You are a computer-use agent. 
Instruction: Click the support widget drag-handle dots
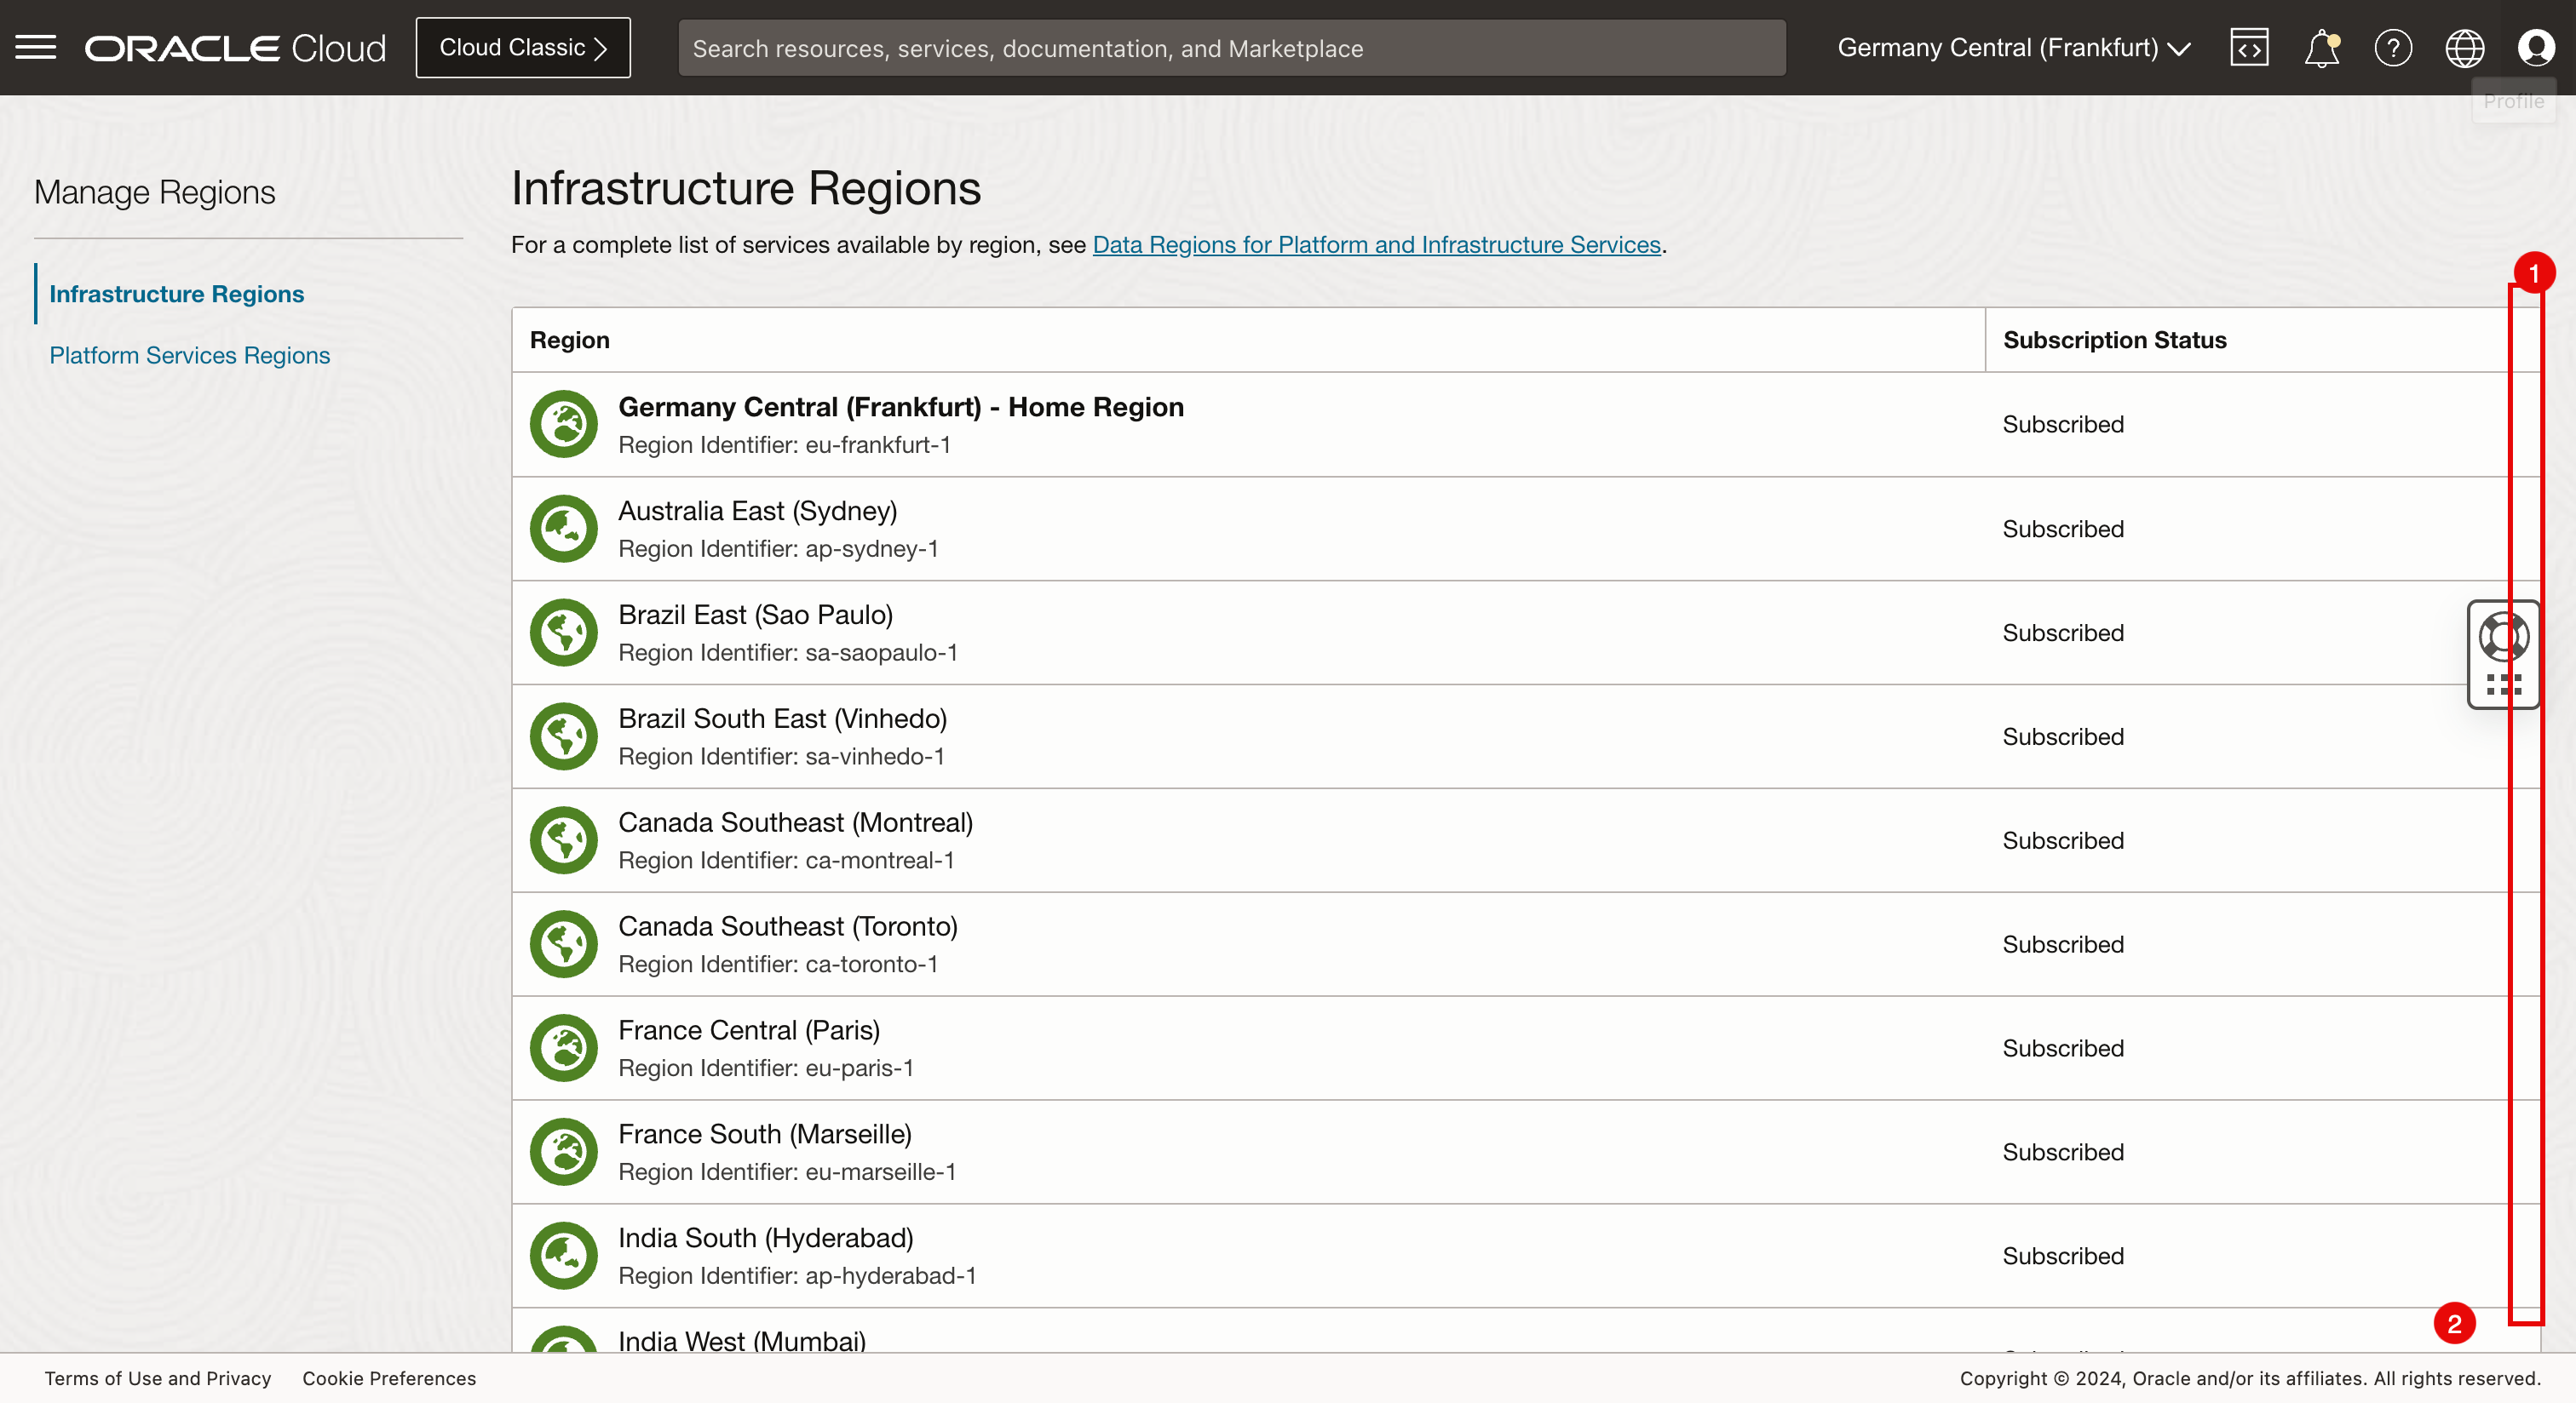click(2502, 684)
